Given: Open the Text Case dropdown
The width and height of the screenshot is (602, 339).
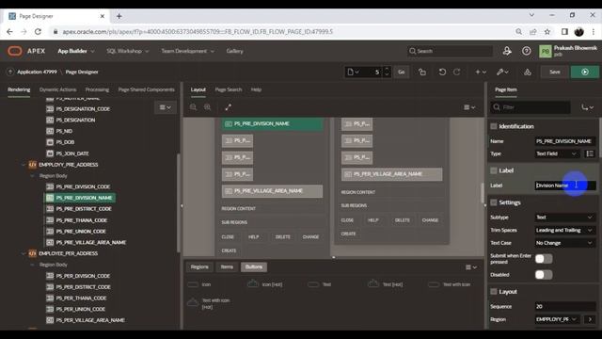Looking at the screenshot, I should click(x=564, y=243).
